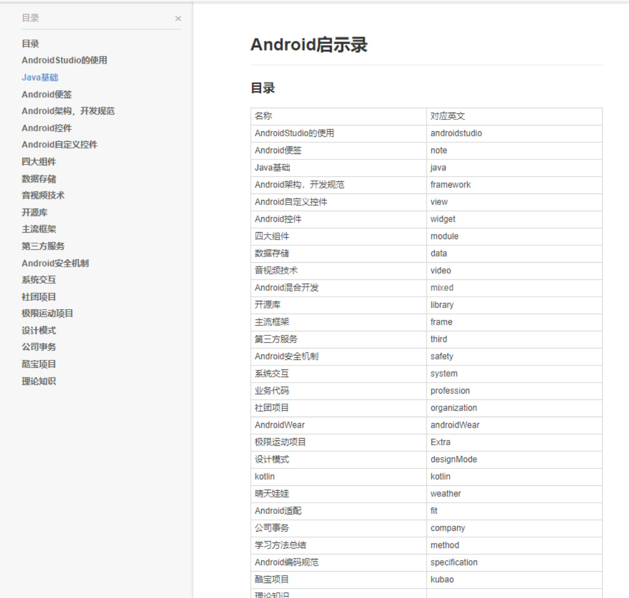Screen dimensions: 629x598
Task: Click the library table cell
Action: [x=514, y=305]
